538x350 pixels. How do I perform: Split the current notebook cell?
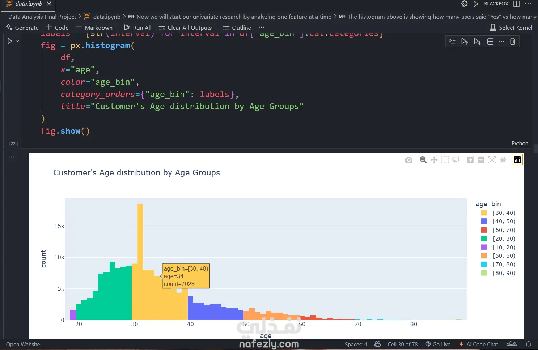click(x=490, y=41)
